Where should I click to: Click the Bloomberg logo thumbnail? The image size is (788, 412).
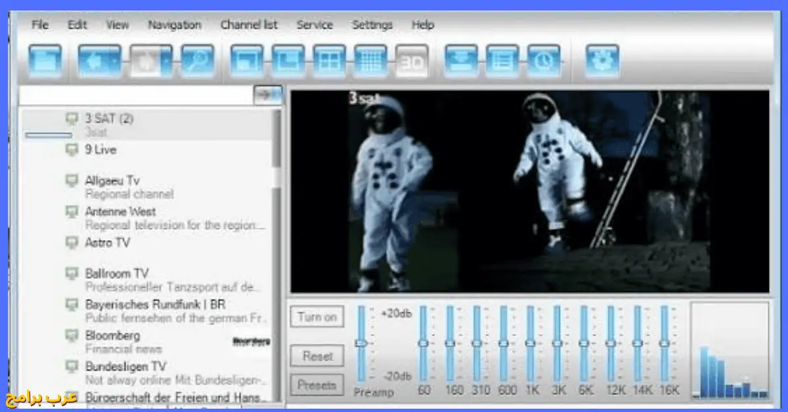251,342
